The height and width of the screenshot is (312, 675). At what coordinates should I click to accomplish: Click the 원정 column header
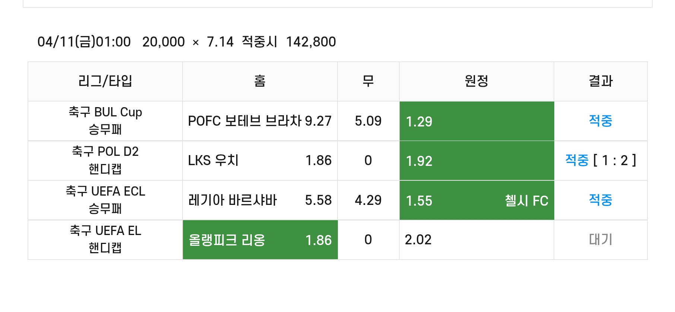click(476, 81)
